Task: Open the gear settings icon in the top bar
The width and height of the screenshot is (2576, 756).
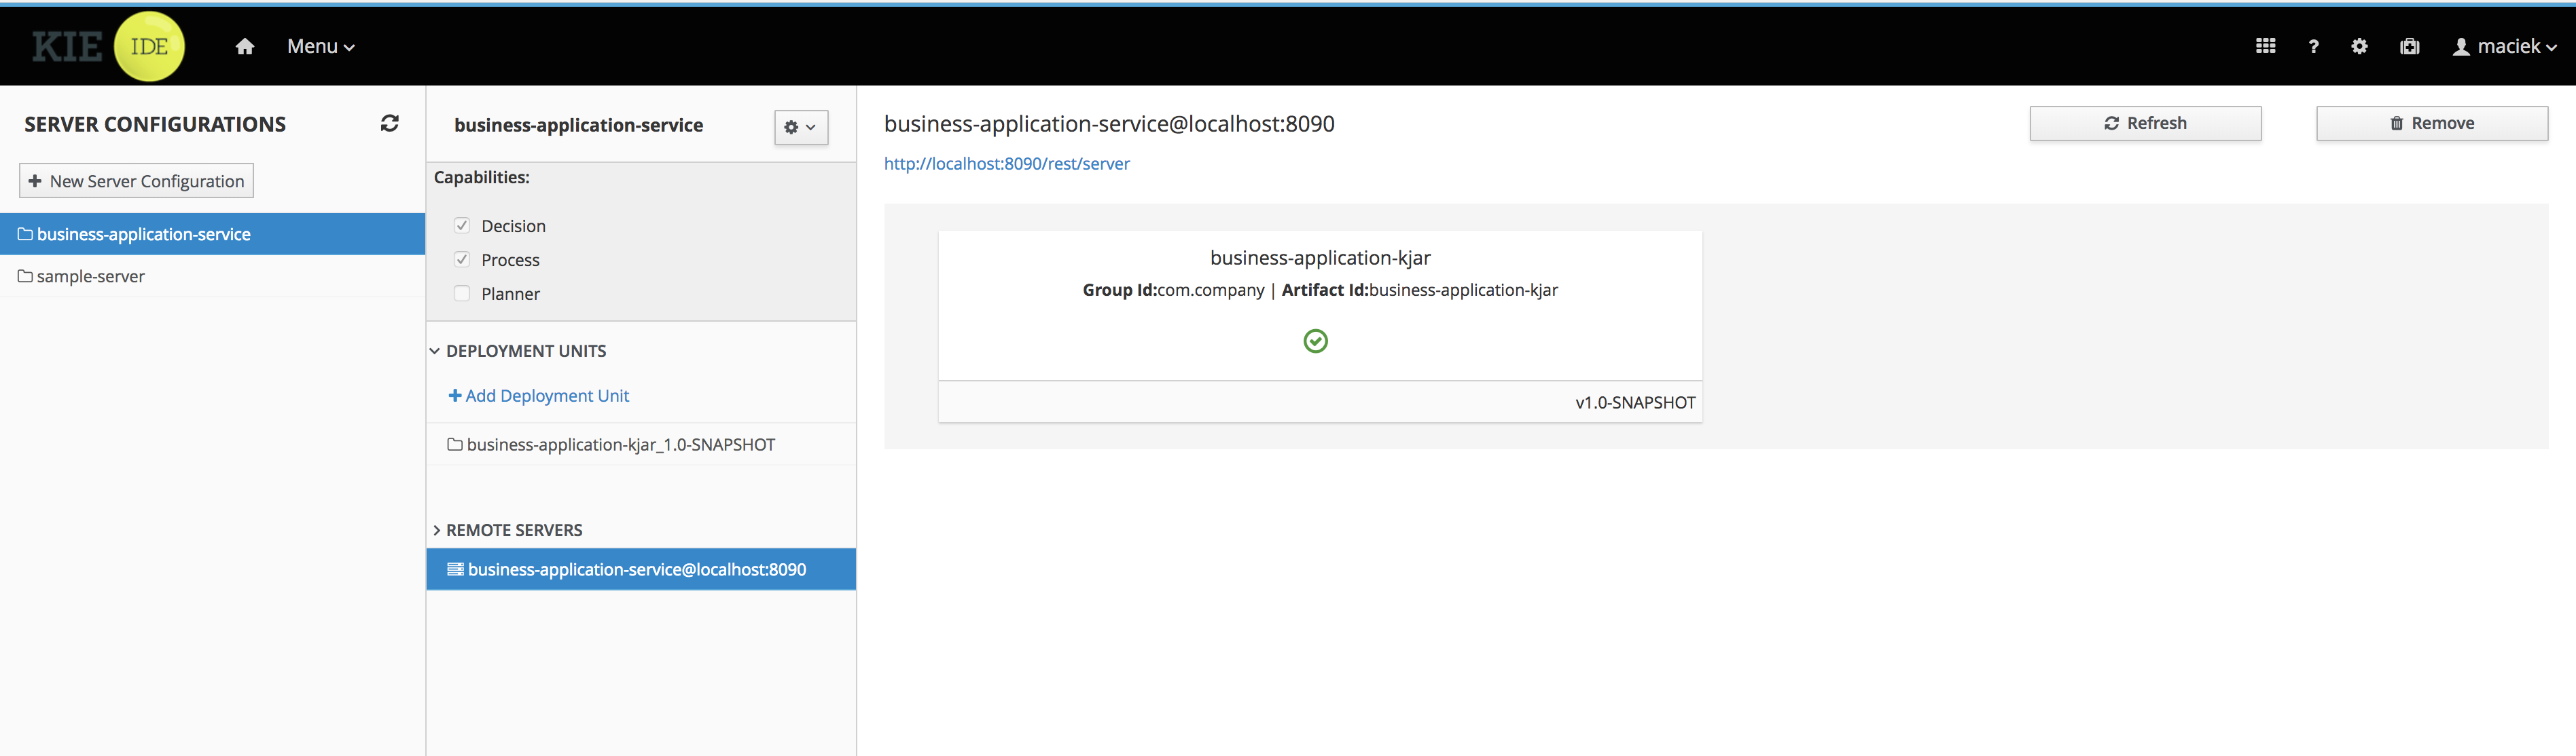Action: [x=2359, y=46]
